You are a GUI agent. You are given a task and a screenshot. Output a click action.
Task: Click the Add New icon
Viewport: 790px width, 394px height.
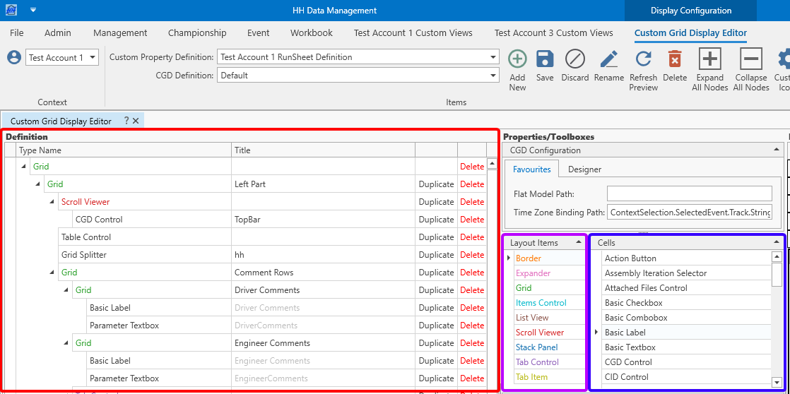point(517,59)
